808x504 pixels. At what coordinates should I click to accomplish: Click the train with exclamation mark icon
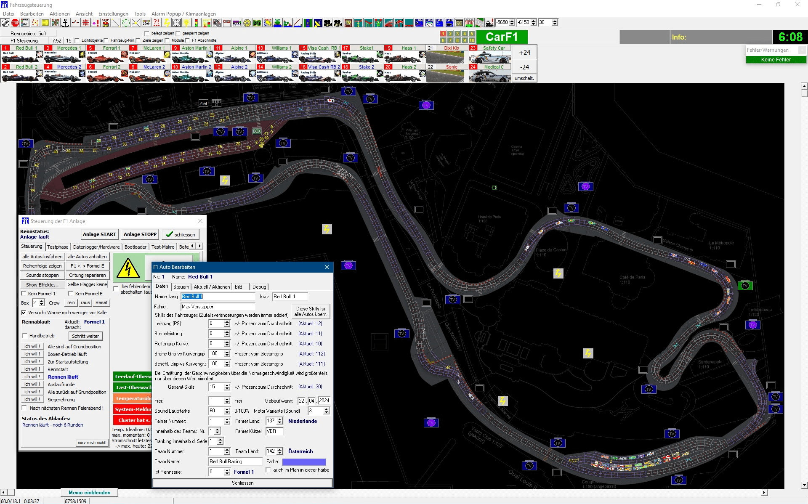coord(490,23)
